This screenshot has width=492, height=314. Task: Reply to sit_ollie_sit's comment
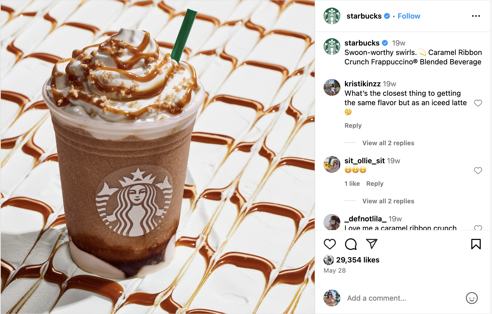pos(375,184)
